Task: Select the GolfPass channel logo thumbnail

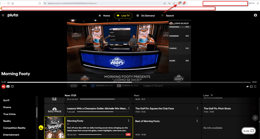Action: pyautogui.click(x=55, y=110)
